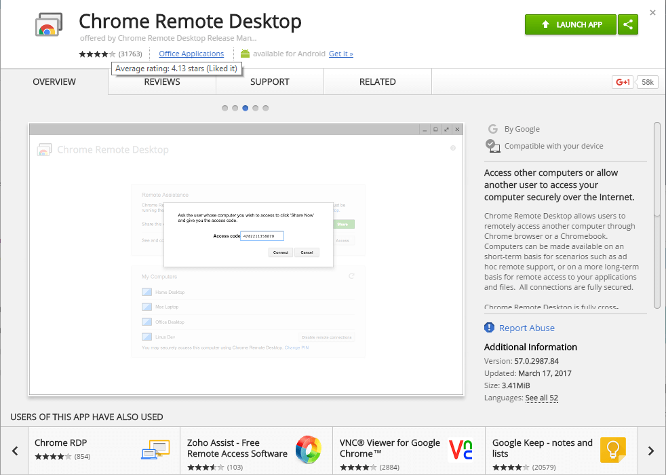This screenshot has height=475, width=666.
Task: Click the Google 'G' logo beside By Google
Action: (492, 129)
